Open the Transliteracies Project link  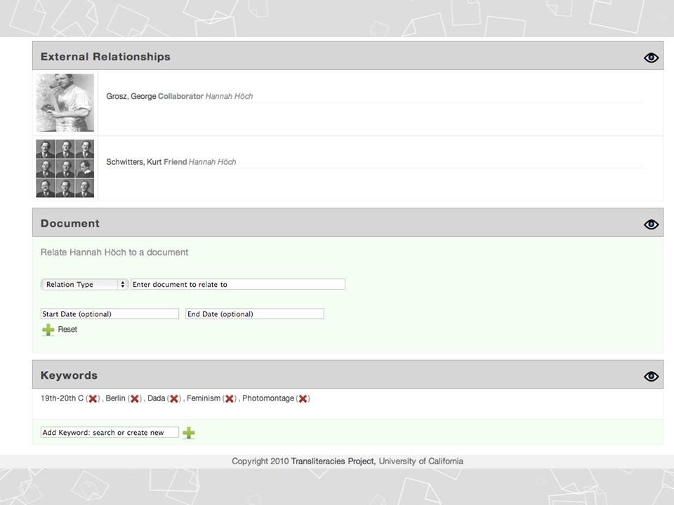(333, 462)
